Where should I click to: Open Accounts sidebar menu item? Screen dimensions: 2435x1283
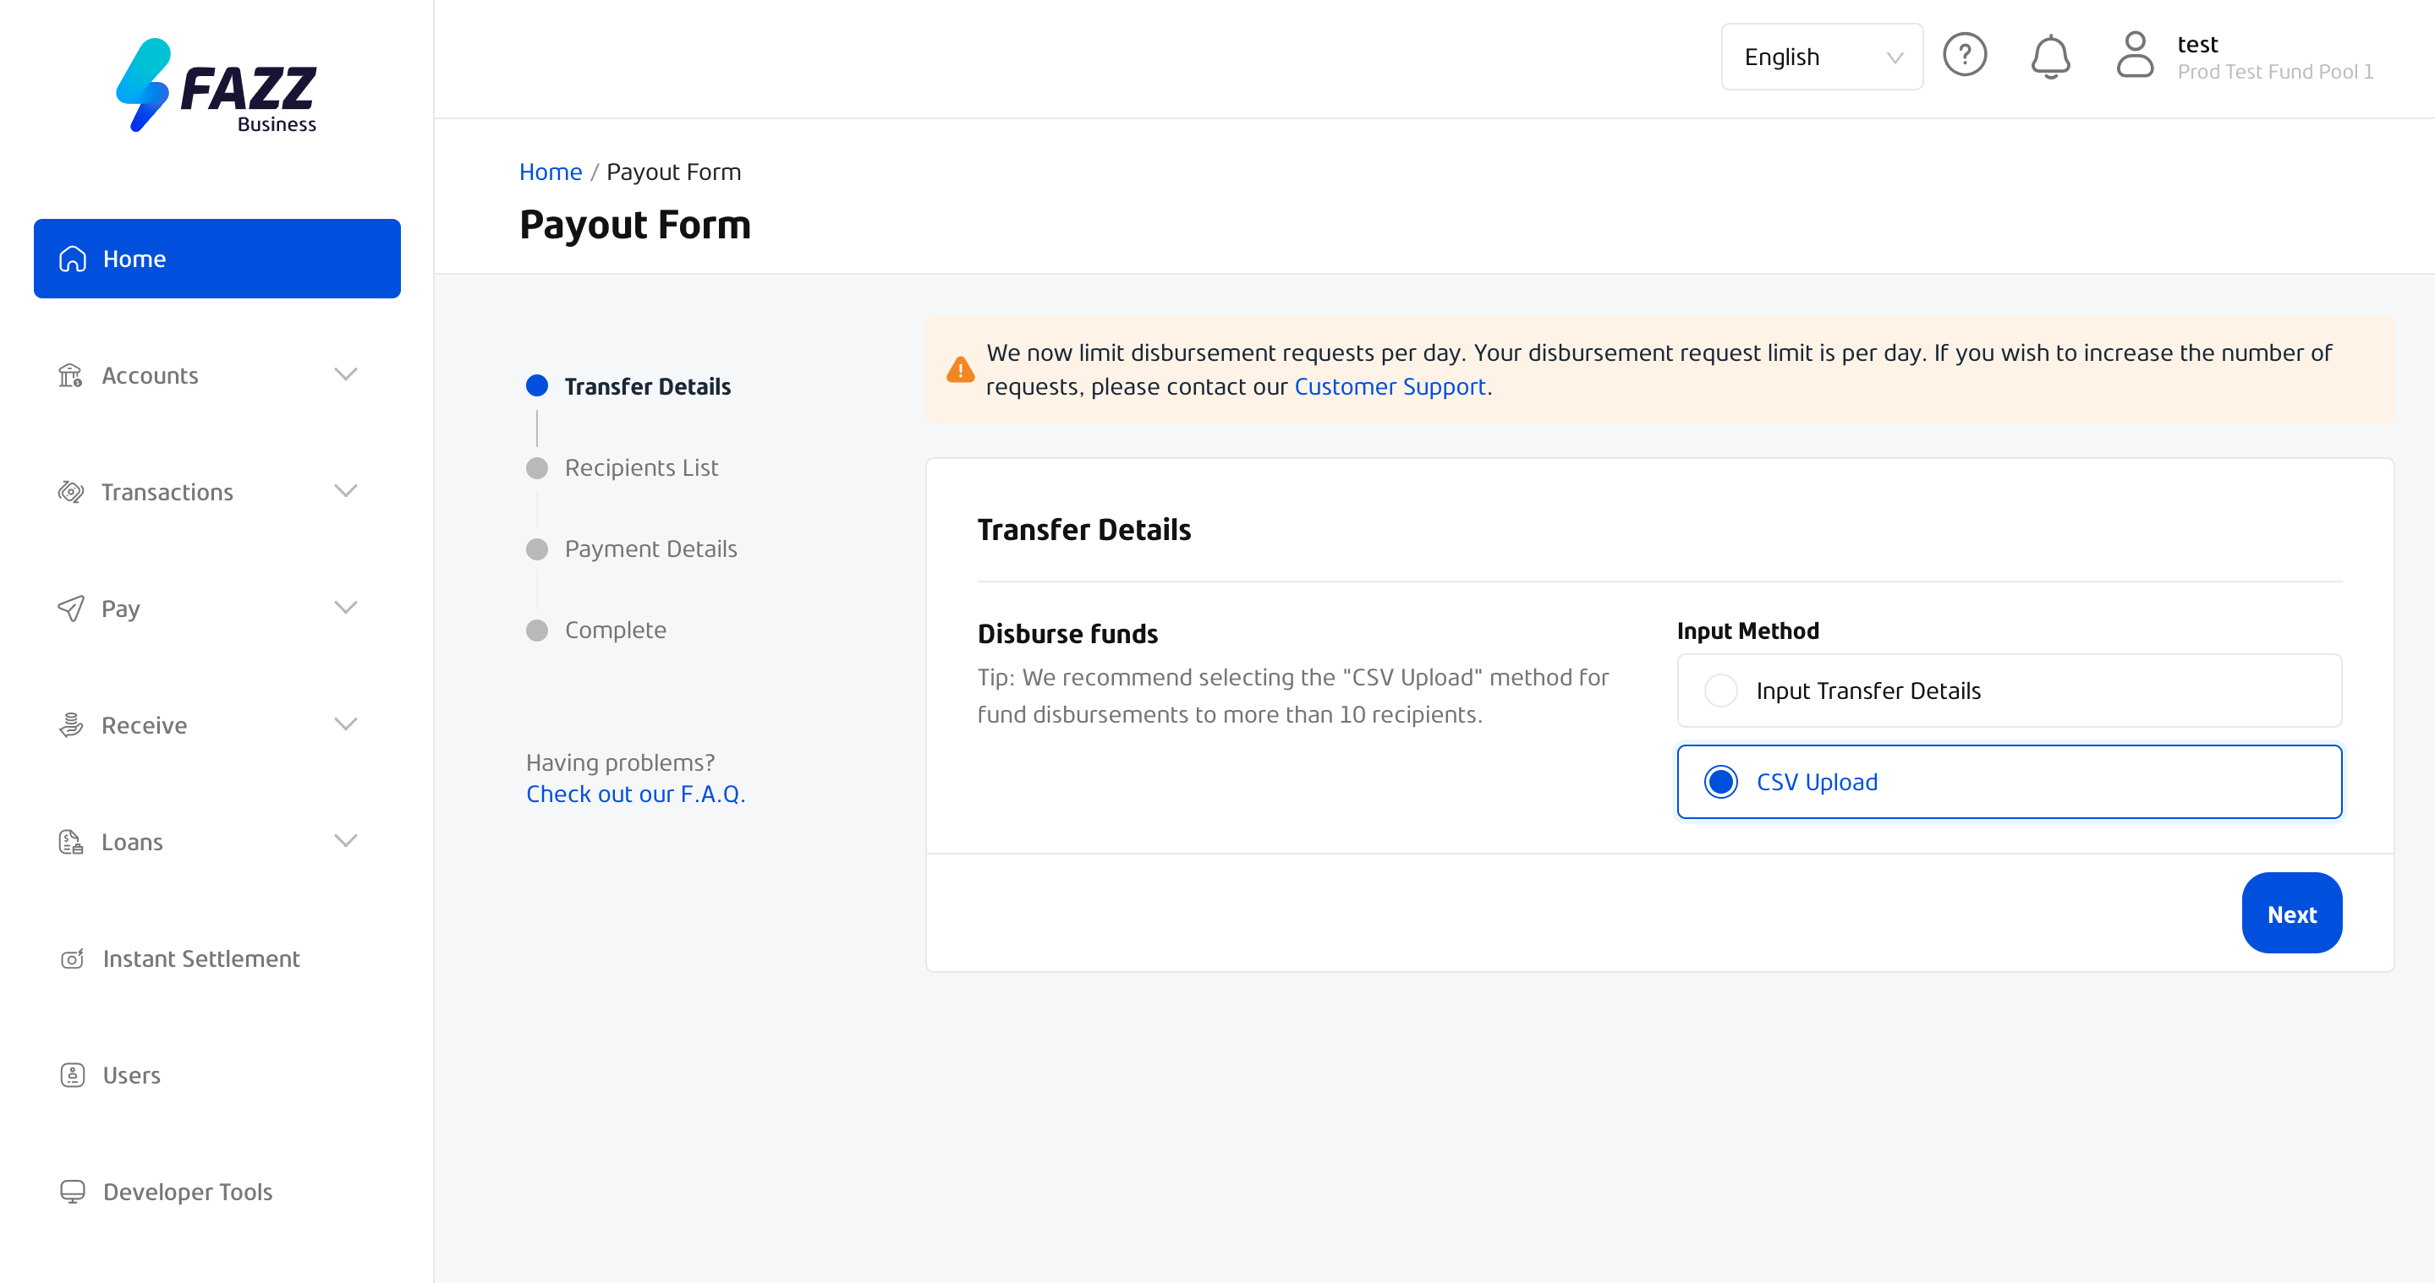(217, 375)
